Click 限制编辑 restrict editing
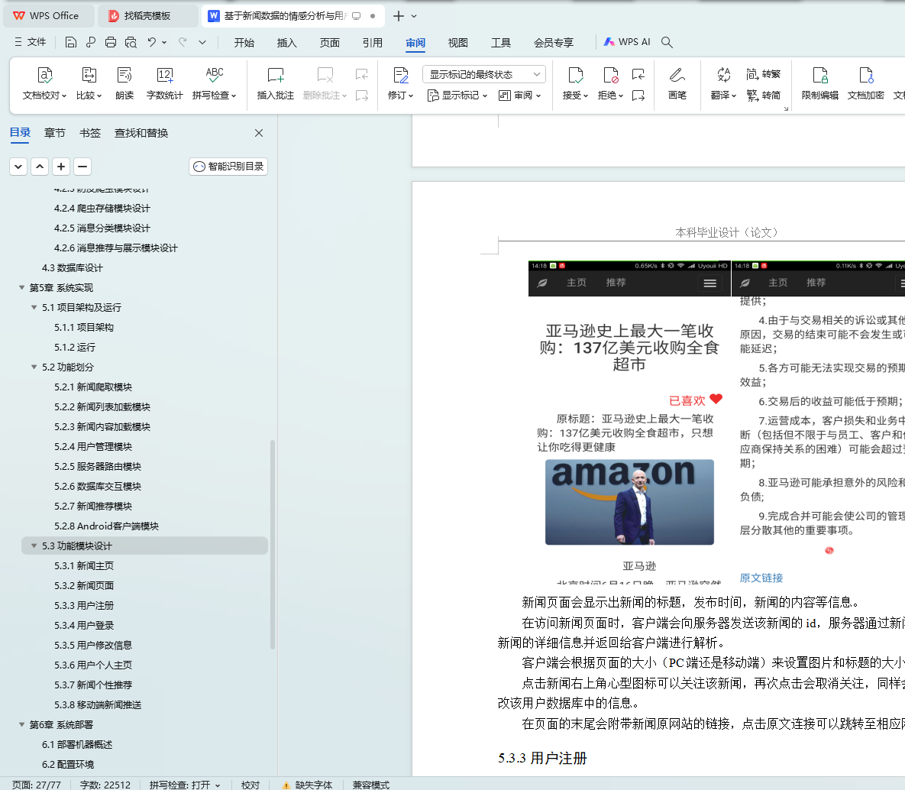This screenshot has height=790, width=905. tap(819, 84)
